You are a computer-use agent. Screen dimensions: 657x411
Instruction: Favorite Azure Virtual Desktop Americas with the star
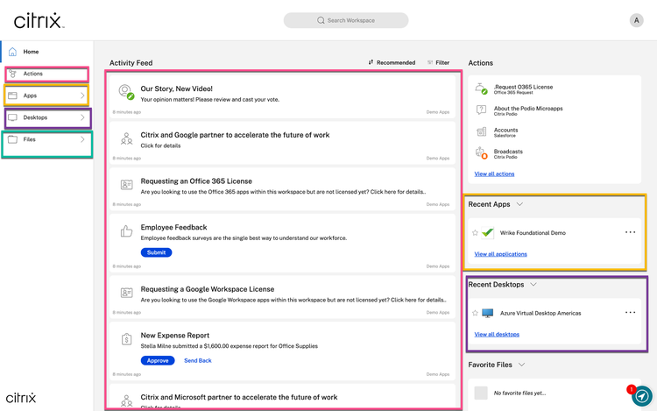click(475, 313)
